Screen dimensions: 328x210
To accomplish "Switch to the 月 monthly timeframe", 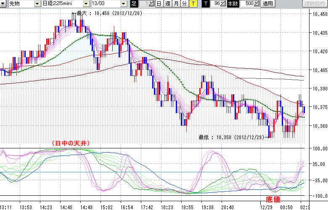I will pyautogui.click(x=175, y=4).
